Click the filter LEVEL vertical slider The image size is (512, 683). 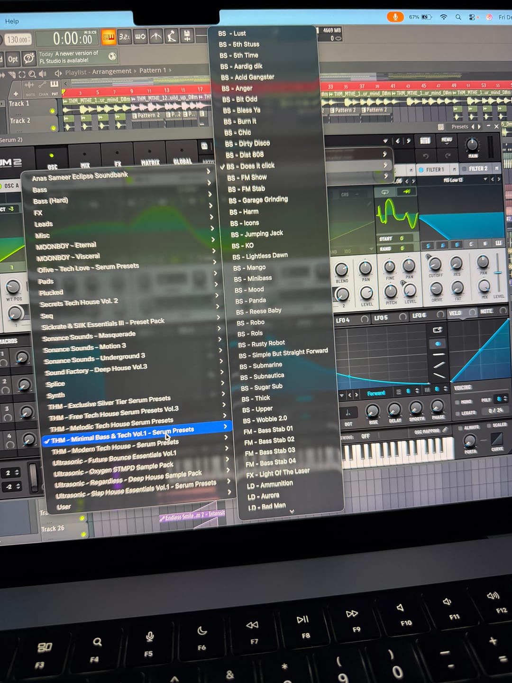tap(498, 273)
